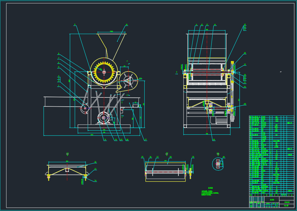Select part callout number 2
Screen dimensions: 297x211
click(59, 81)
